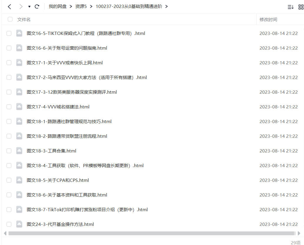Check the box for 图文18-6-关于基本资料和工具获取

[x=9, y=195]
